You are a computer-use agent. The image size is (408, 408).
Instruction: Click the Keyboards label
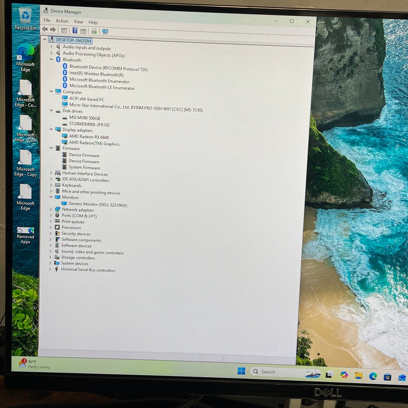click(x=72, y=185)
